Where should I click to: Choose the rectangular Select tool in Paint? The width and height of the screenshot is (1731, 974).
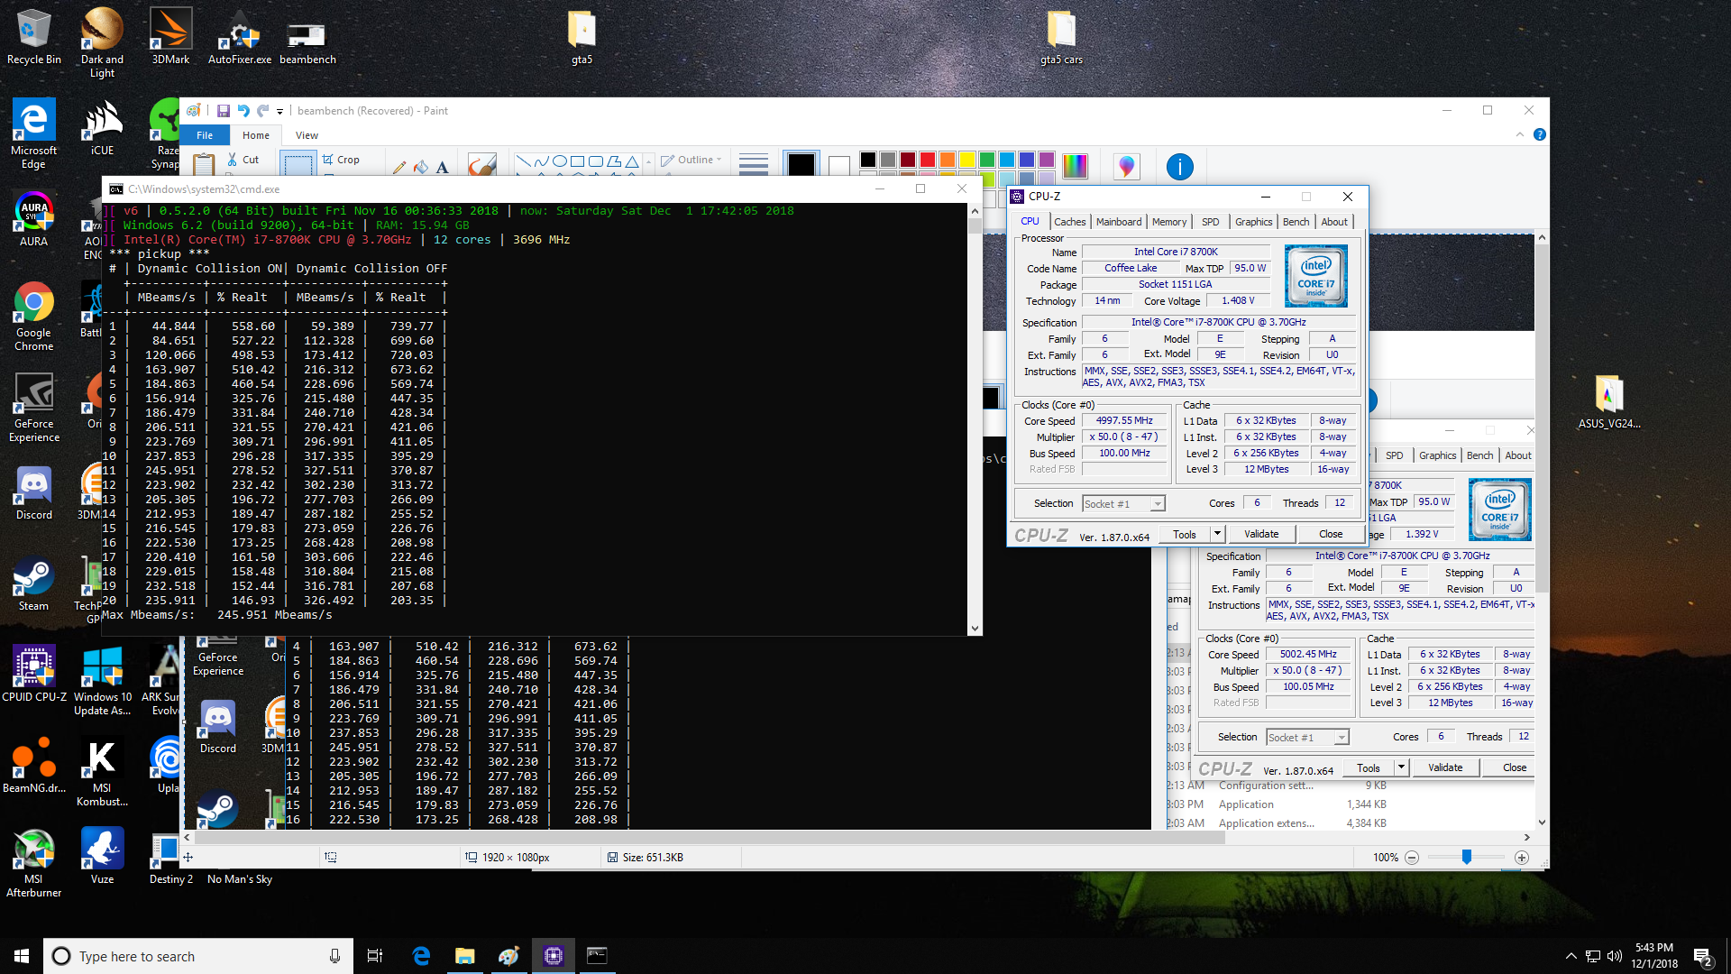pyautogui.click(x=298, y=163)
